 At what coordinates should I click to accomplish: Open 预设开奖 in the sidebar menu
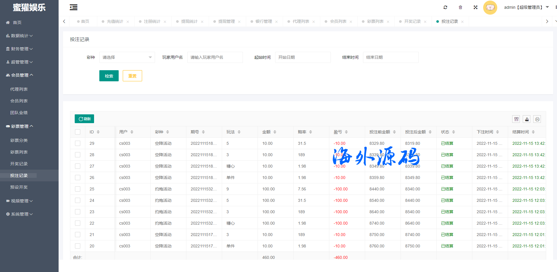19,187
